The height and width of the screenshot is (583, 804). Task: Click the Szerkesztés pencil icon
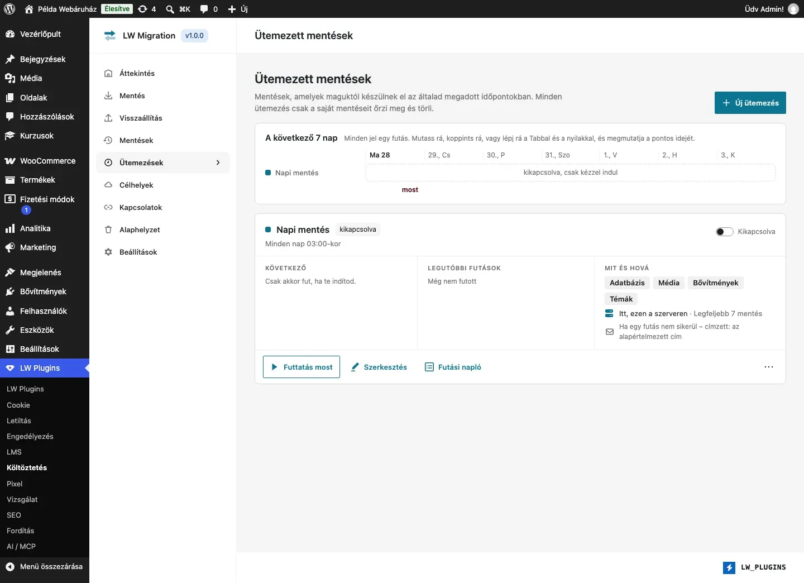click(355, 367)
